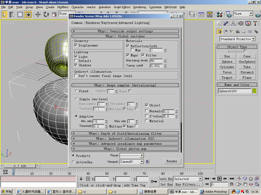The image size is (261, 195).
Task: Click the Render button
Action: [172, 161]
